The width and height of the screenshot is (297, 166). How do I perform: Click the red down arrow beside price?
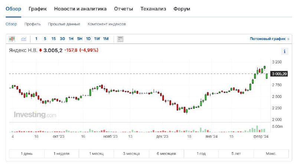click(40, 50)
